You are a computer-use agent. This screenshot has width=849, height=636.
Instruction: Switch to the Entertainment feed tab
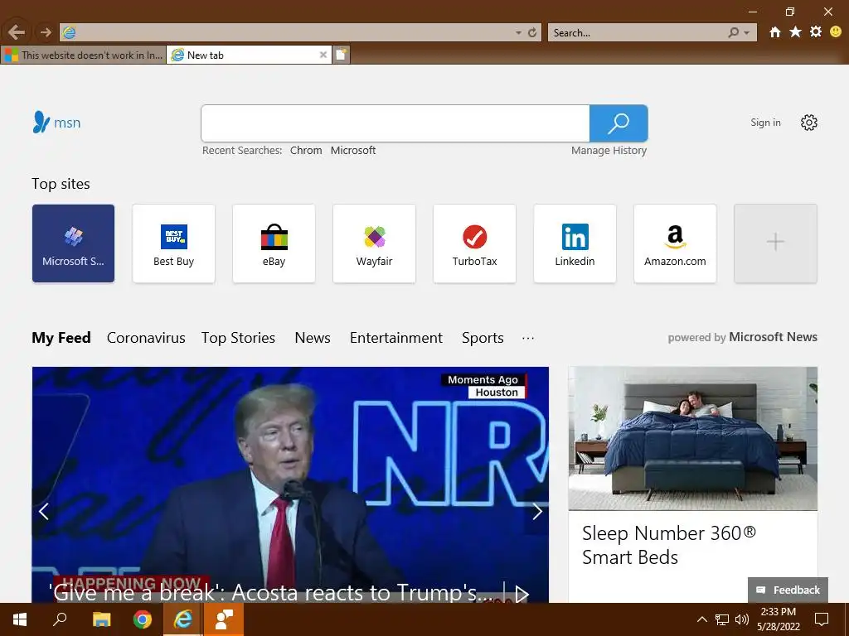tap(396, 338)
